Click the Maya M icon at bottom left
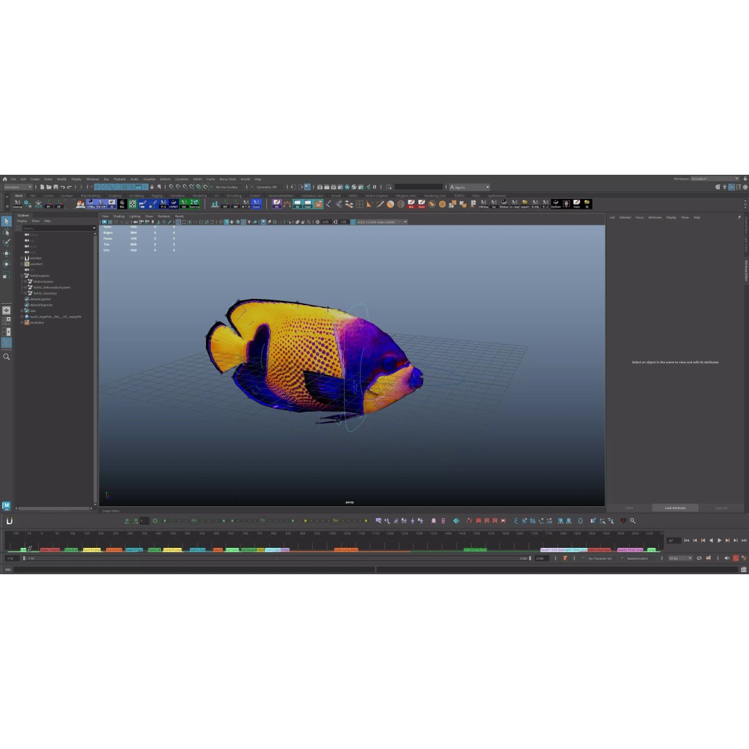The image size is (749, 749). point(6,506)
